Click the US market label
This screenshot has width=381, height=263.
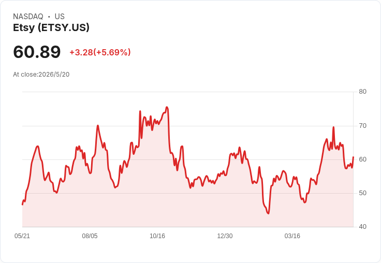60,17
